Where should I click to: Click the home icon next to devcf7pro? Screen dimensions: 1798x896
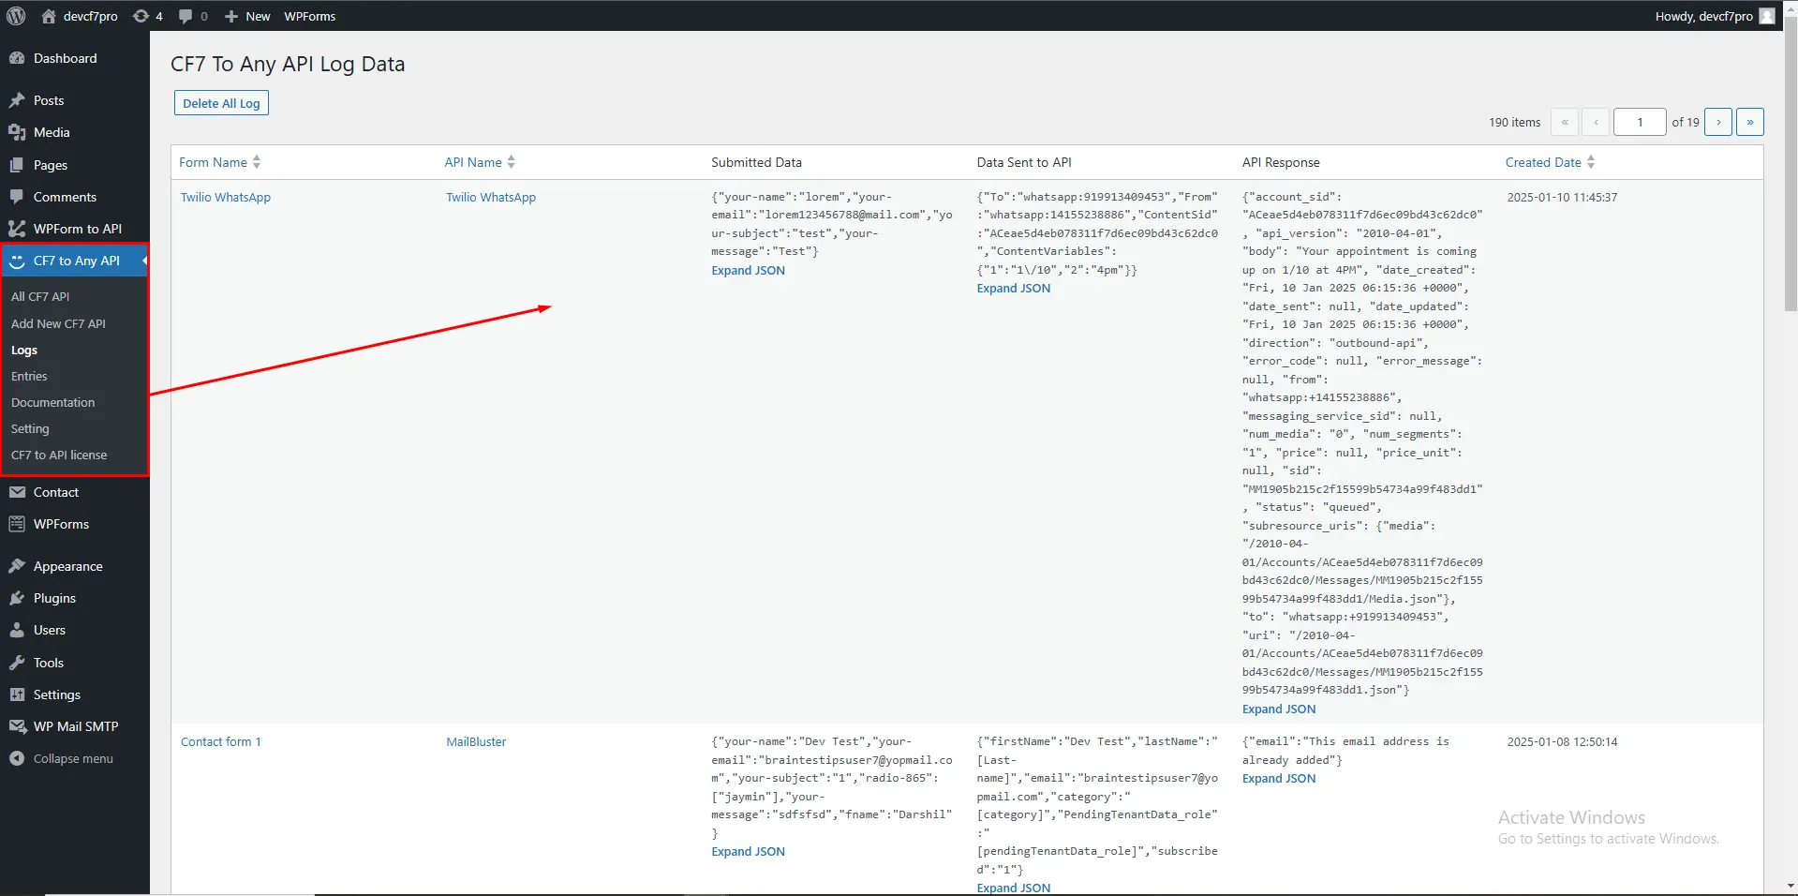[49, 16]
